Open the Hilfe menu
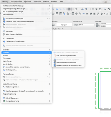 (61, 2)
